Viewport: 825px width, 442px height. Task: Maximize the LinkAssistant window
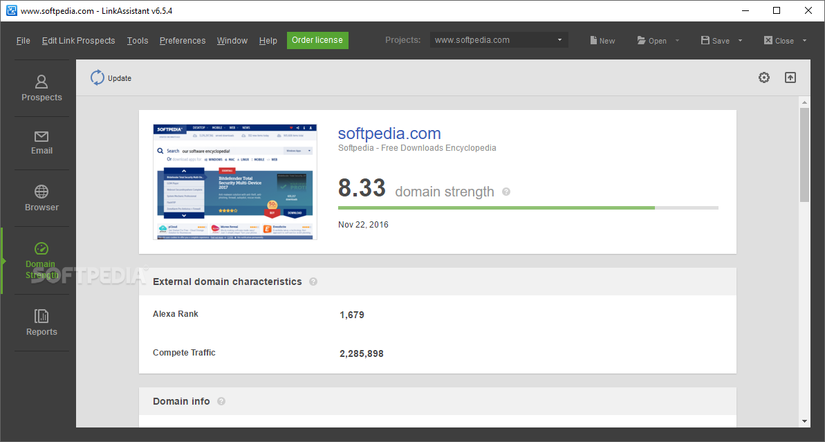[777, 10]
